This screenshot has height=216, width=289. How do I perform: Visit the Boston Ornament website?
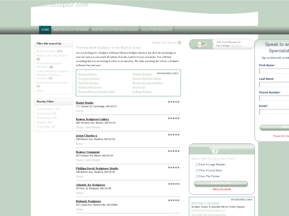coord(93,160)
